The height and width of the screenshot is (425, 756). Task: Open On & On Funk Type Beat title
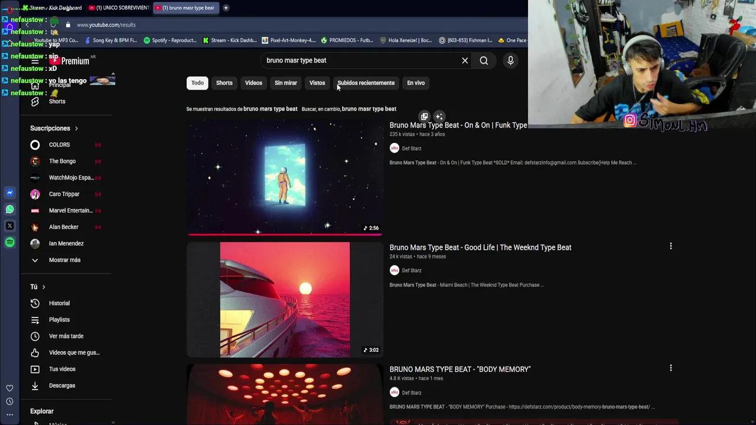point(458,125)
